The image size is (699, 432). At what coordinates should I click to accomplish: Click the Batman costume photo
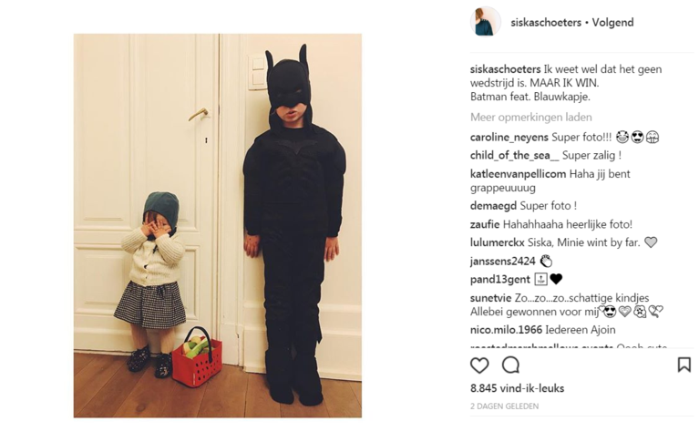218,226
